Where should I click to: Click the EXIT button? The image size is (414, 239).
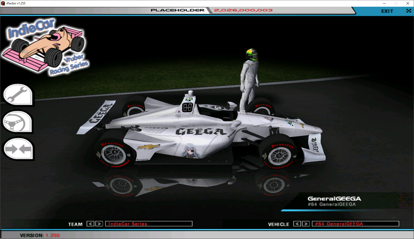(x=387, y=11)
